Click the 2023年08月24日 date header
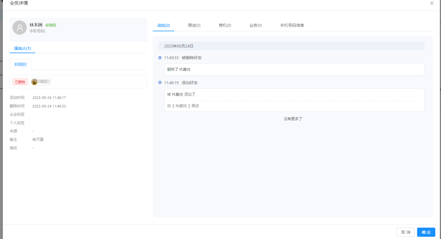Screen dimensions: 441x239 click(291, 46)
